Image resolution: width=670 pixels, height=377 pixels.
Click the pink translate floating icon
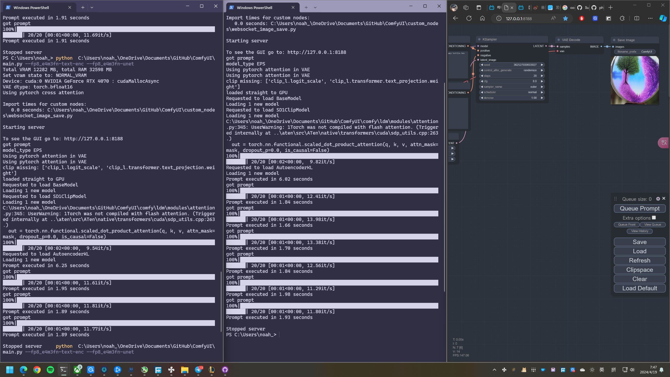(664, 143)
